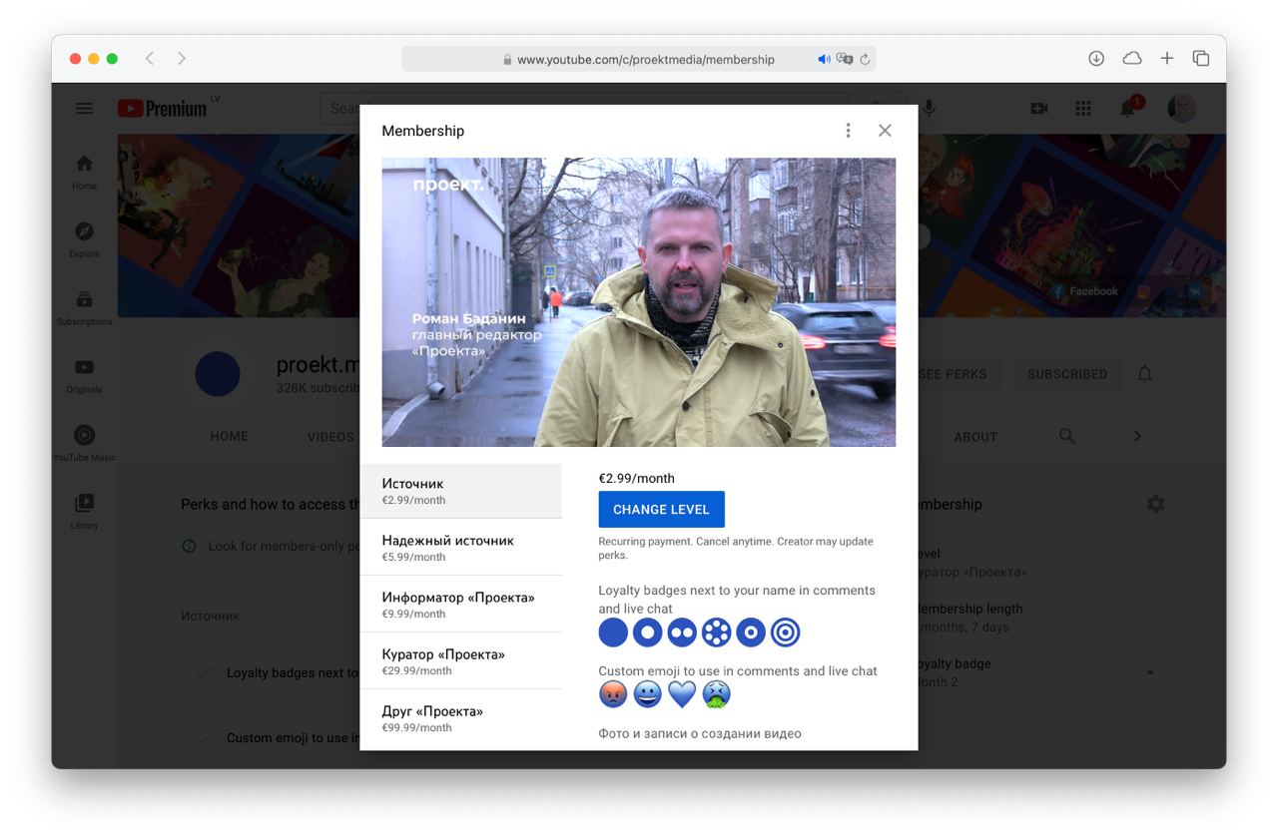
Task: Close the Membership dialog
Action: [x=885, y=131]
